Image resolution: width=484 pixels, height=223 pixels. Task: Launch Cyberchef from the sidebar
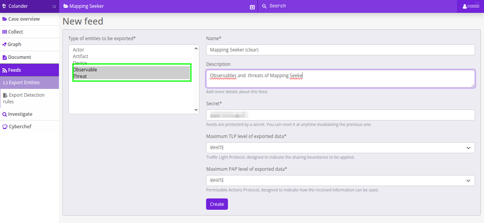(x=20, y=127)
